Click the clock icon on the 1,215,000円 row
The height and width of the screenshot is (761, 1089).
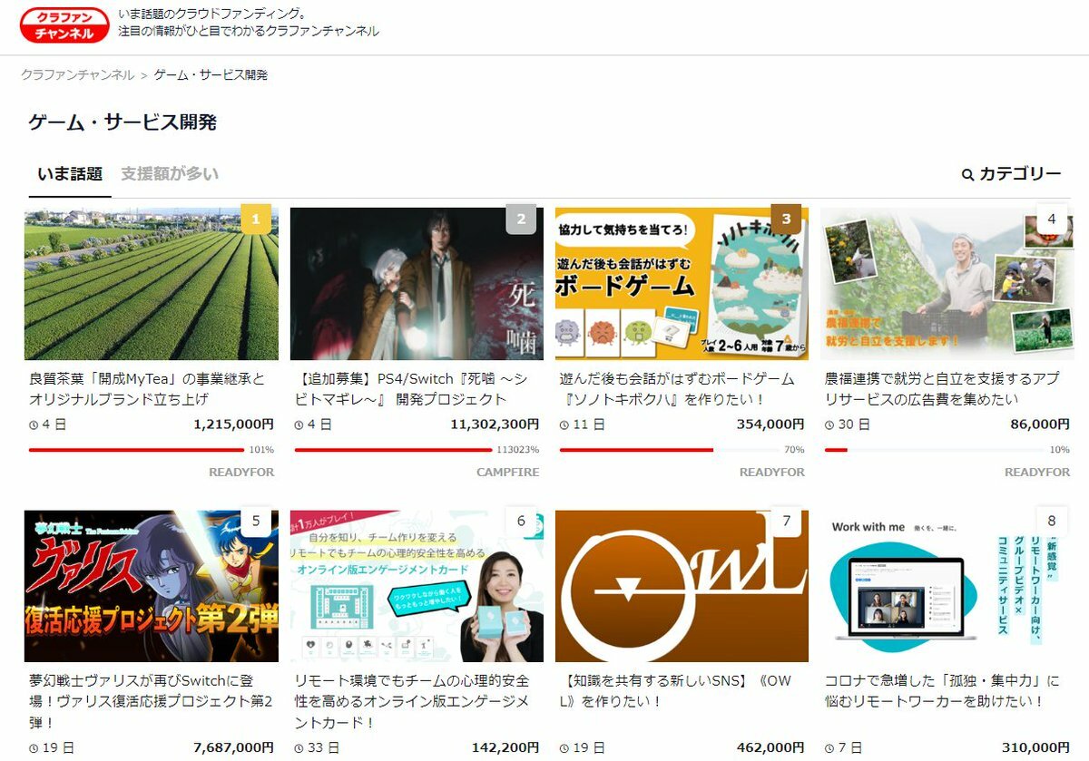click(34, 424)
